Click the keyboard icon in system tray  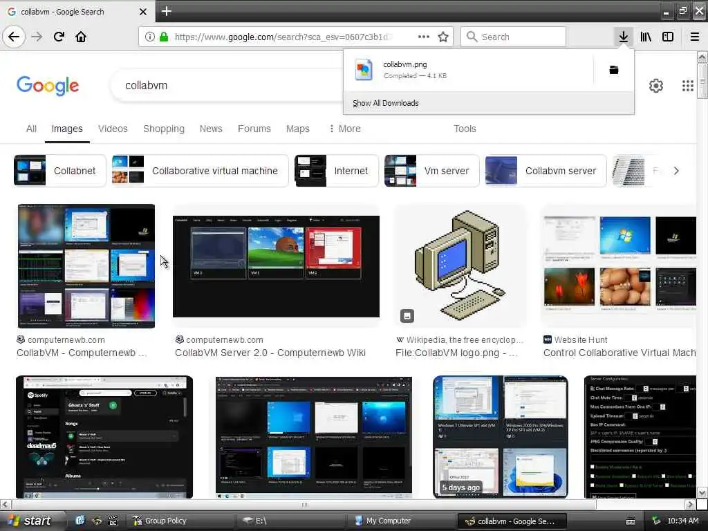tap(631, 521)
